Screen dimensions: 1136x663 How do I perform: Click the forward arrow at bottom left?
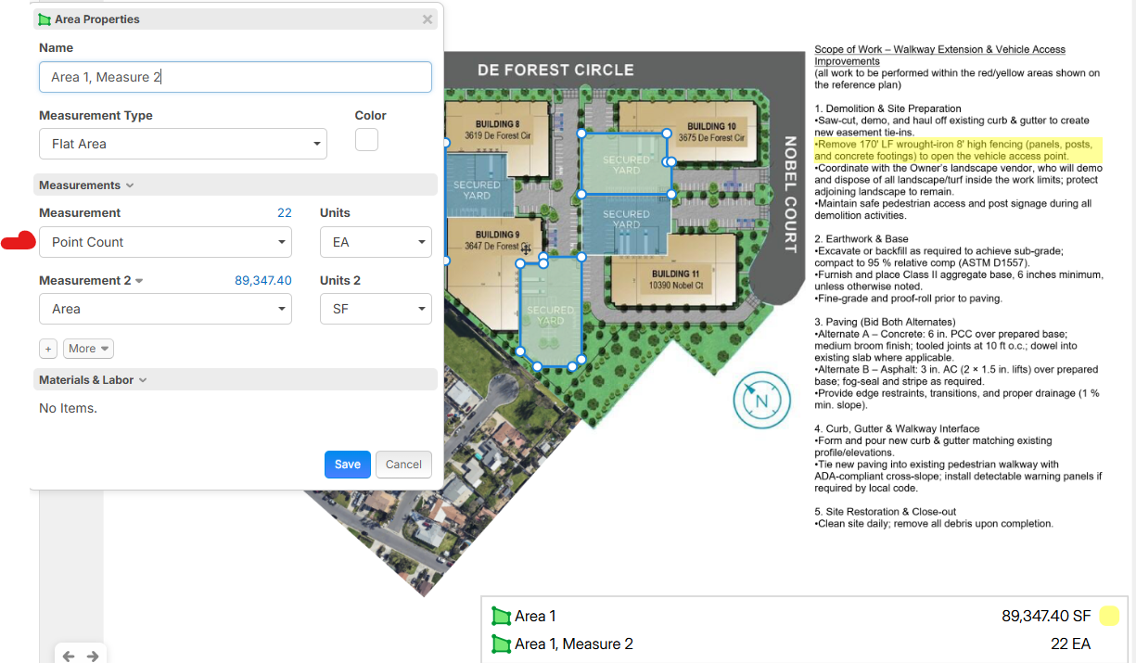click(93, 656)
